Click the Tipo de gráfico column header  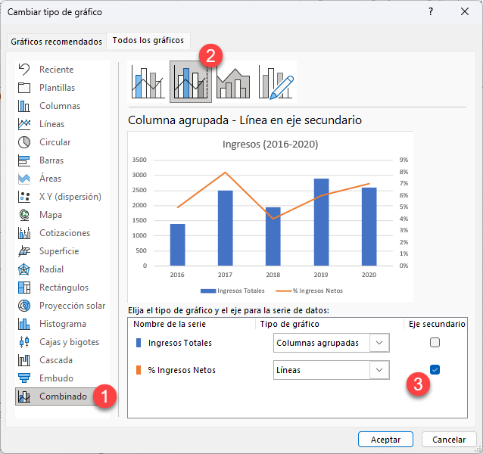coord(289,324)
